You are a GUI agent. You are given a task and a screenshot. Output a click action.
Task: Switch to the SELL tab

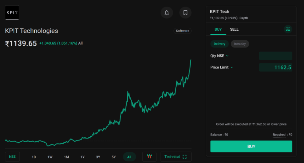coord(234,29)
